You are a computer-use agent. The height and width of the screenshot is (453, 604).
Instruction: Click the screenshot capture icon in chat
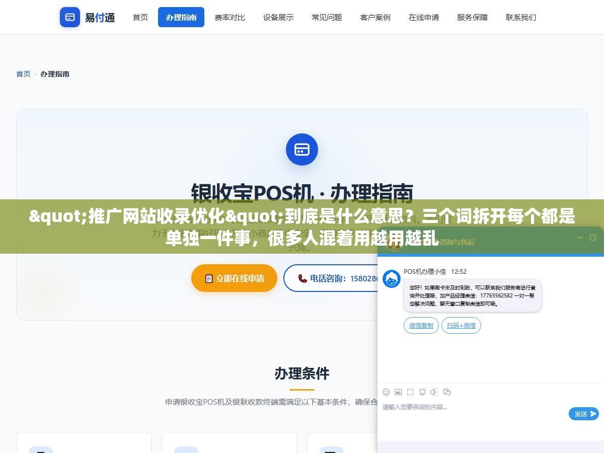(410, 392)
